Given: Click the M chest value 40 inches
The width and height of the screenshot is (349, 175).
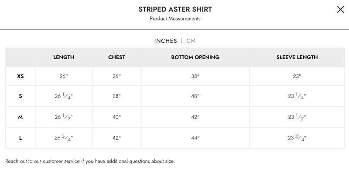Looking at the screenshot, I should point(116,117).
